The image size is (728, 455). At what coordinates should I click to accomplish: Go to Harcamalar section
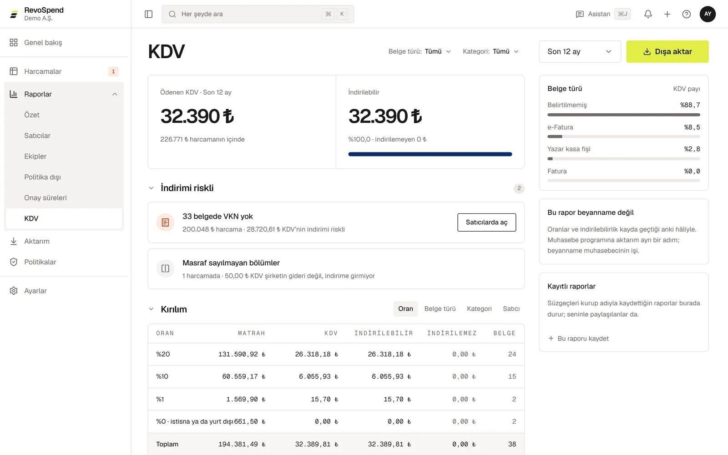click(64, 71)
